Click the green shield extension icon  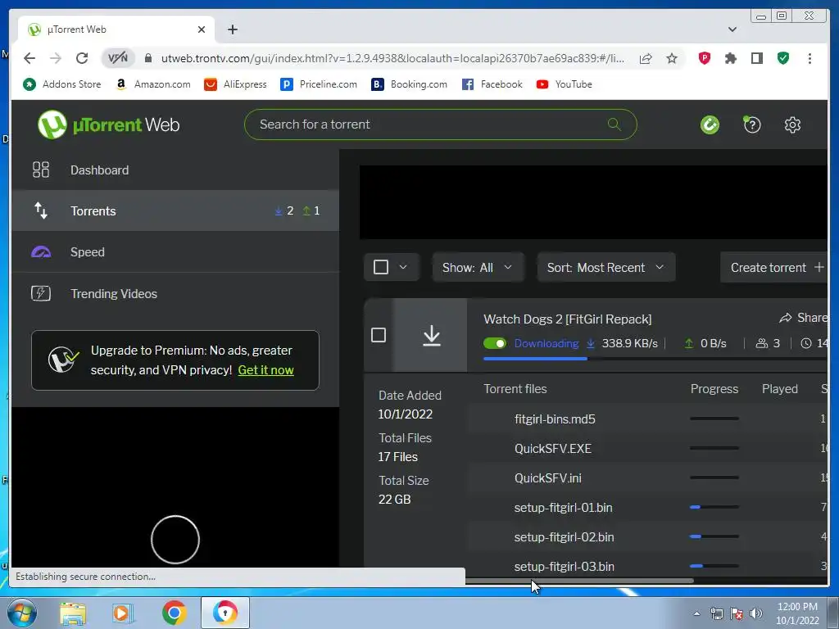click(782, 58)
